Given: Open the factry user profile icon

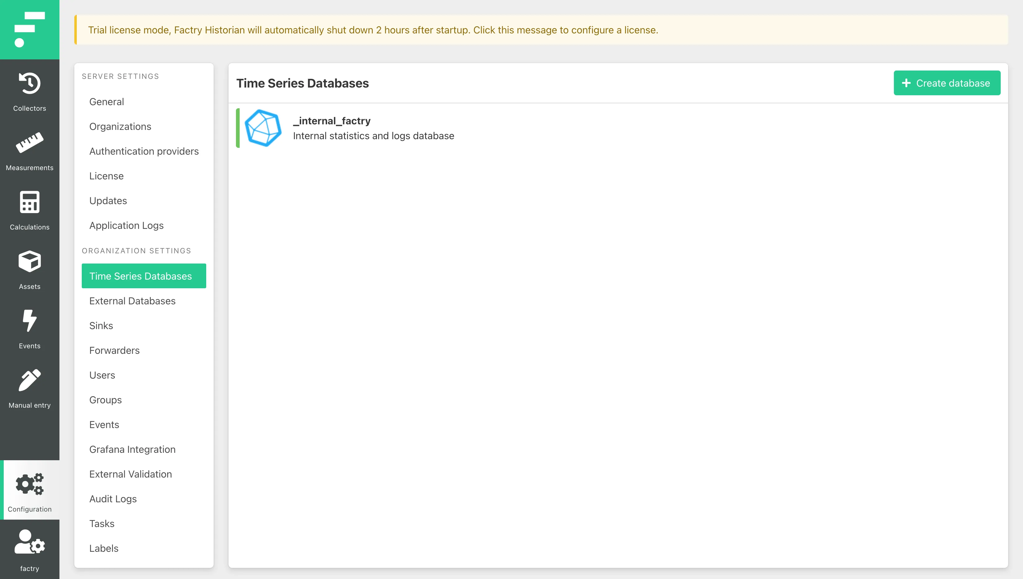Looking at the screenshot, I should click(29, 542).
